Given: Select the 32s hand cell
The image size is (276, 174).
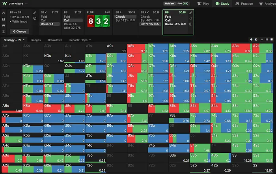Looking at the screenshot, I should (263, 158).
